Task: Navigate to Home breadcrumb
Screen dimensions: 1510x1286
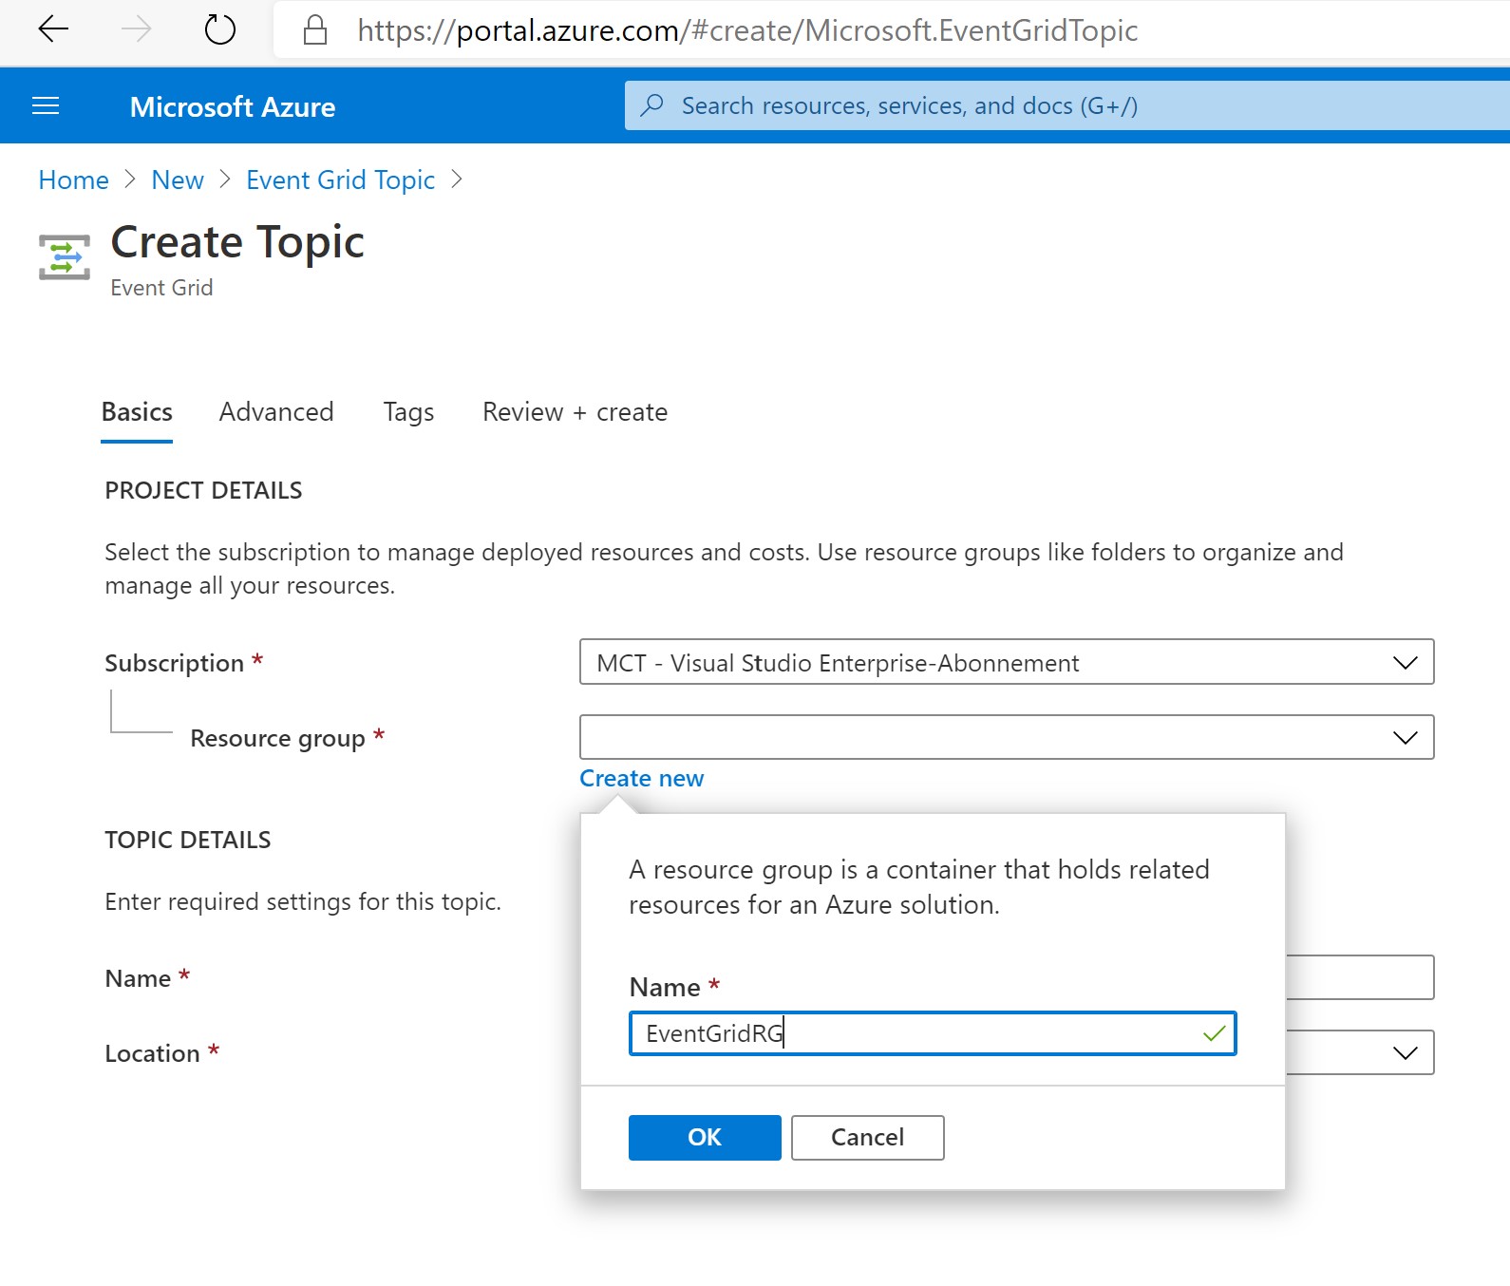Action: point(74,180)
